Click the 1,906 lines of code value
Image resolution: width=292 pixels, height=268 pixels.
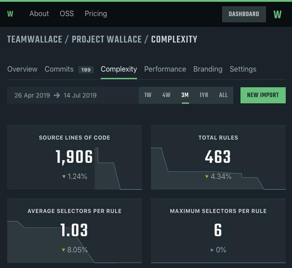point(74,157)
